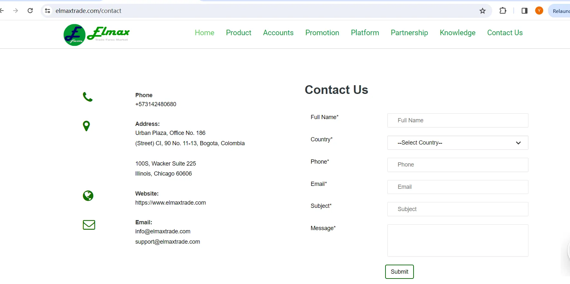
Task: Click the 'Full Name*' form label
Action: 325,117
